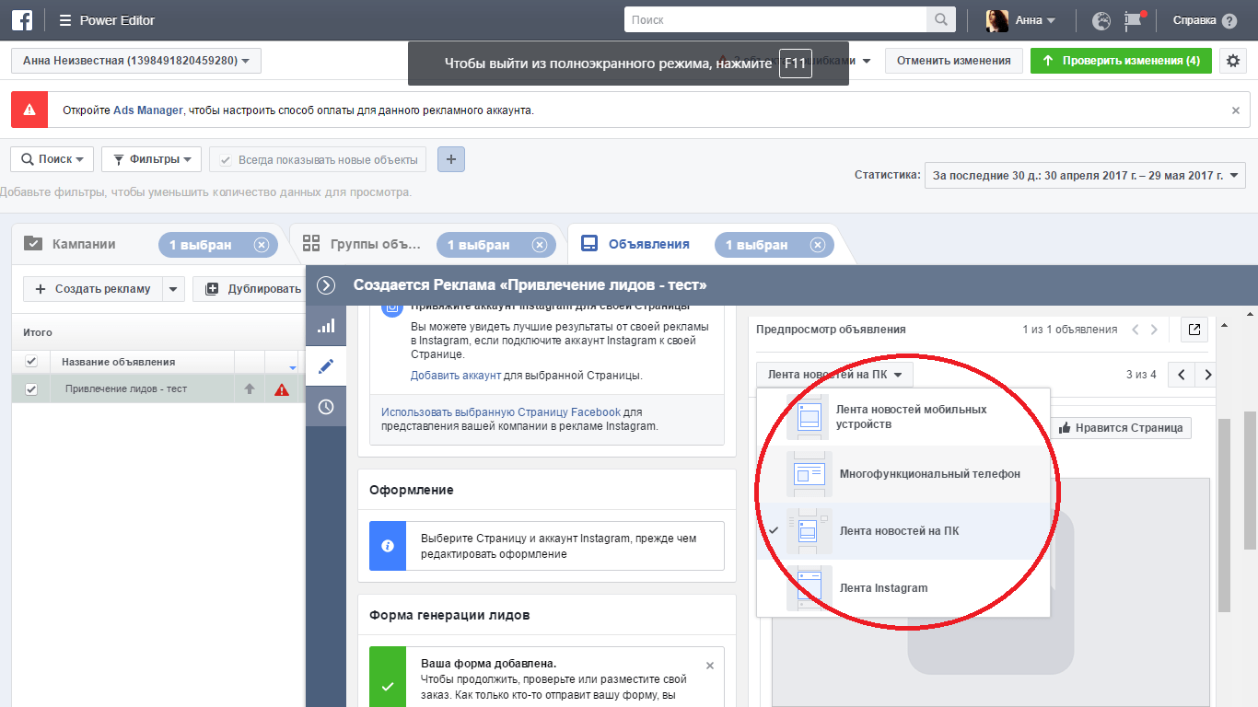Expand the Создать рекламу arrow dropdown
1258x707 pixels.
(174, 289)
